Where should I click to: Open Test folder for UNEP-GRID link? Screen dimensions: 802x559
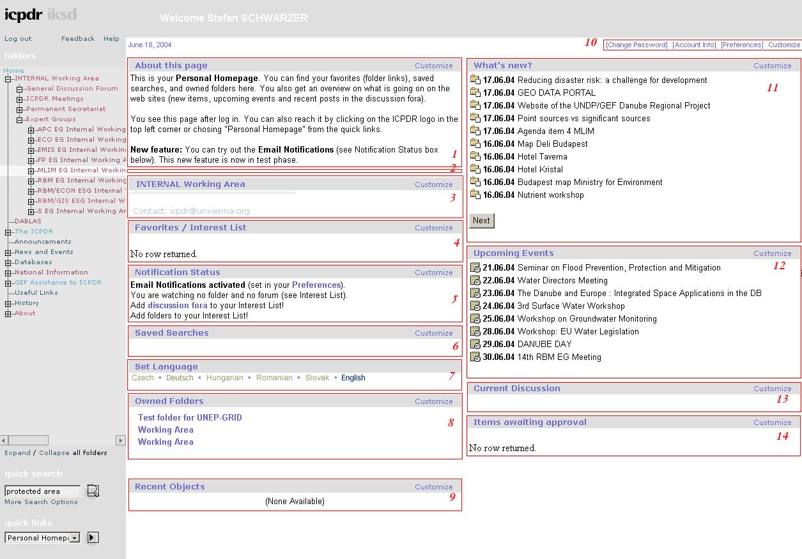click(190, 417)
